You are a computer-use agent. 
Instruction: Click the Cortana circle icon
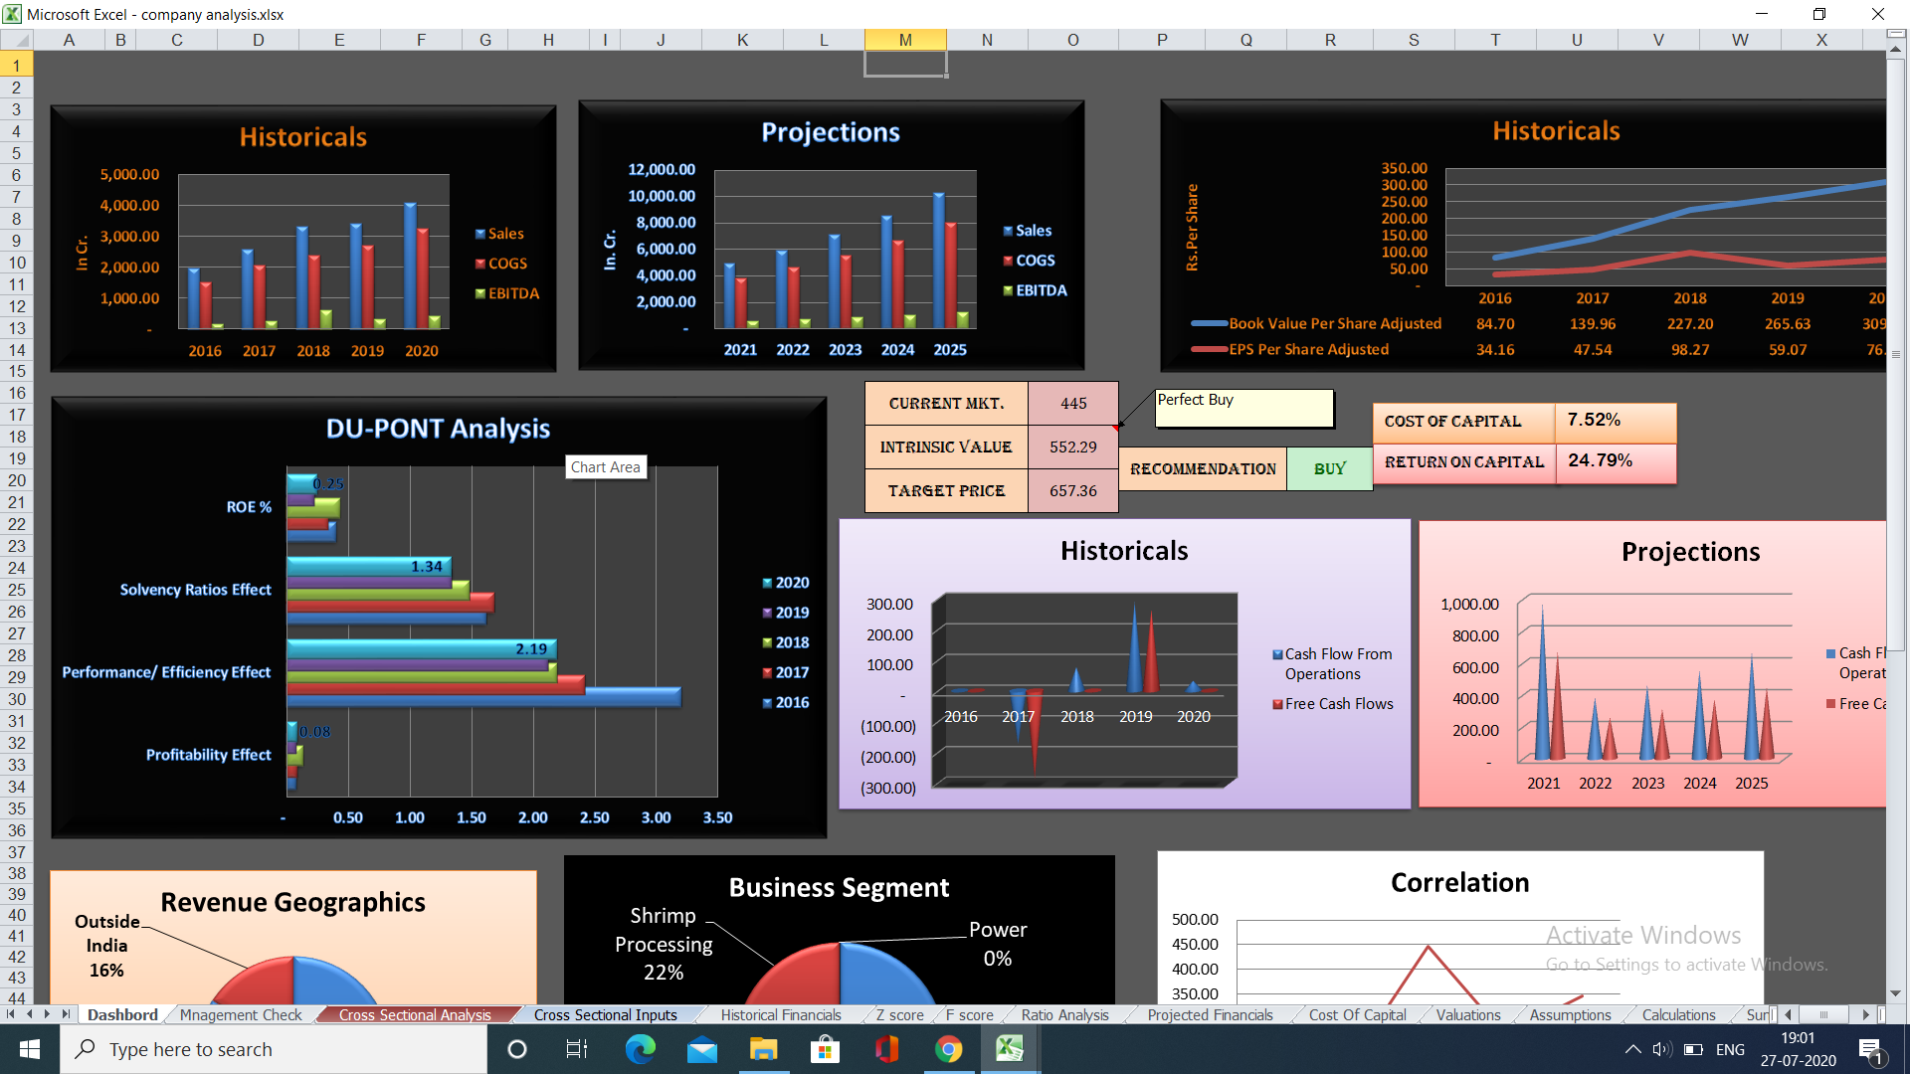[x=516, y=1049]
